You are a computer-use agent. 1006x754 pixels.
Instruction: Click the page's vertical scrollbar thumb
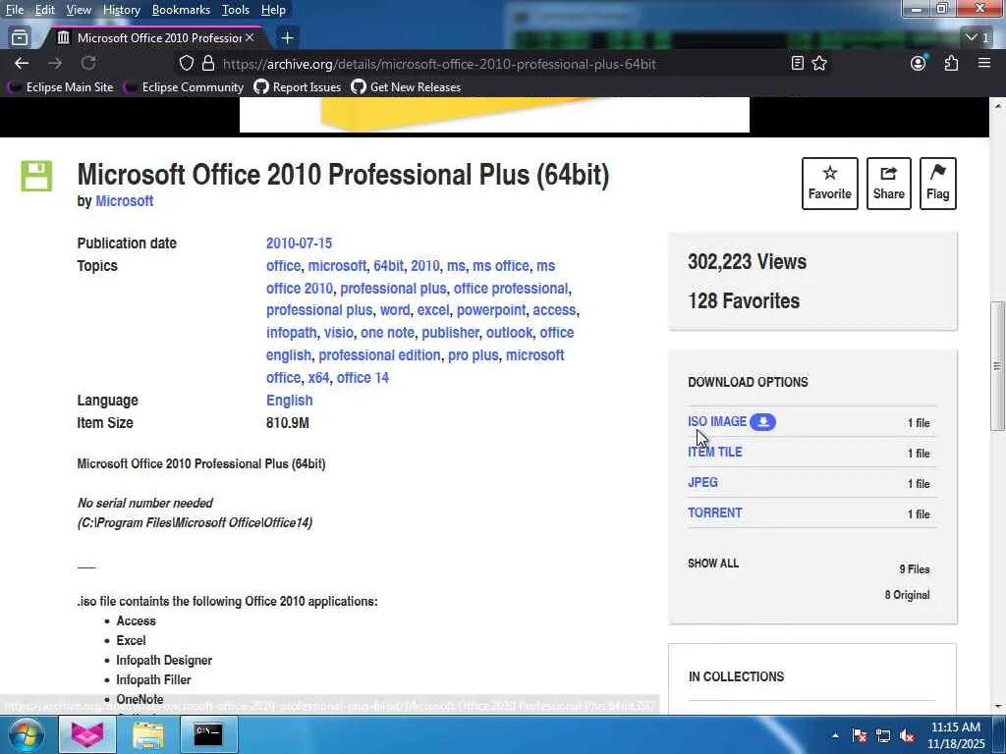(x=997, y=366)
